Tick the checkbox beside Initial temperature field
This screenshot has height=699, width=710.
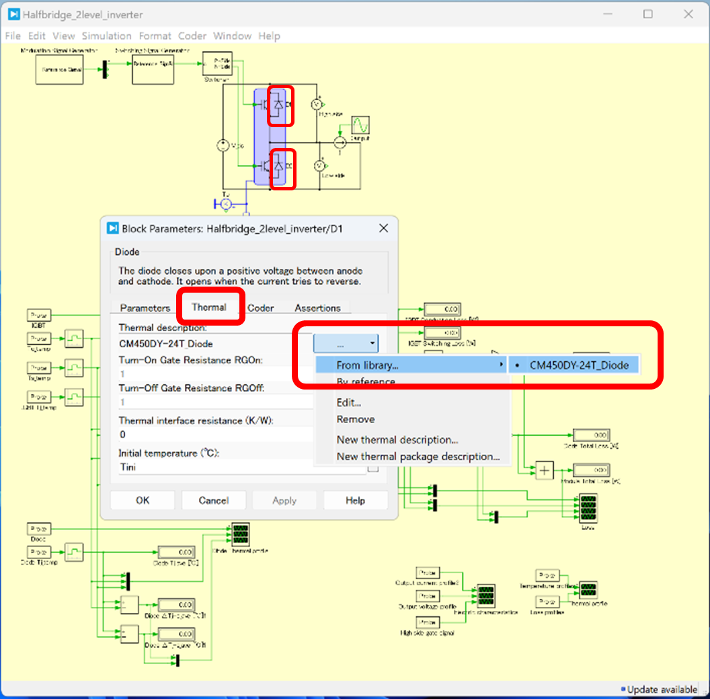click(x=372, y=468)
